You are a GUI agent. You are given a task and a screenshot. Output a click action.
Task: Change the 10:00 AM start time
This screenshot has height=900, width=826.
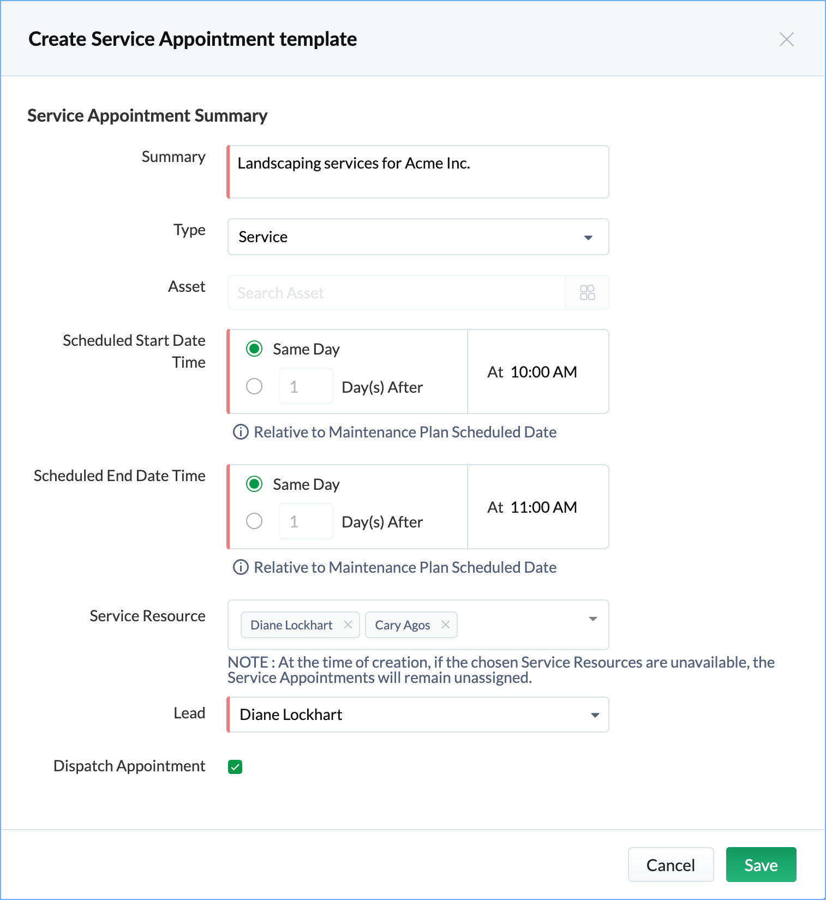pyautogui.click(x=543, y=372)
